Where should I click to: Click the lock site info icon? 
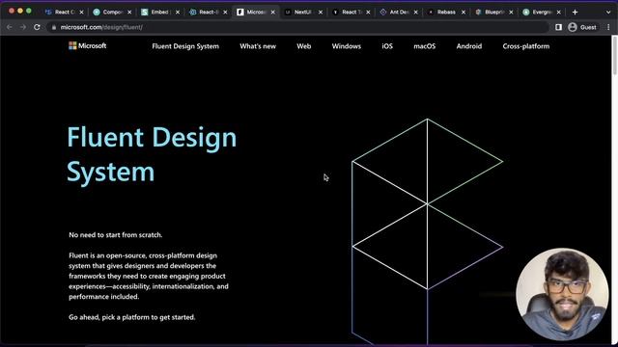tap(54, 27)
